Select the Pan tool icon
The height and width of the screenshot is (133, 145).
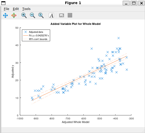click(5, 15)
